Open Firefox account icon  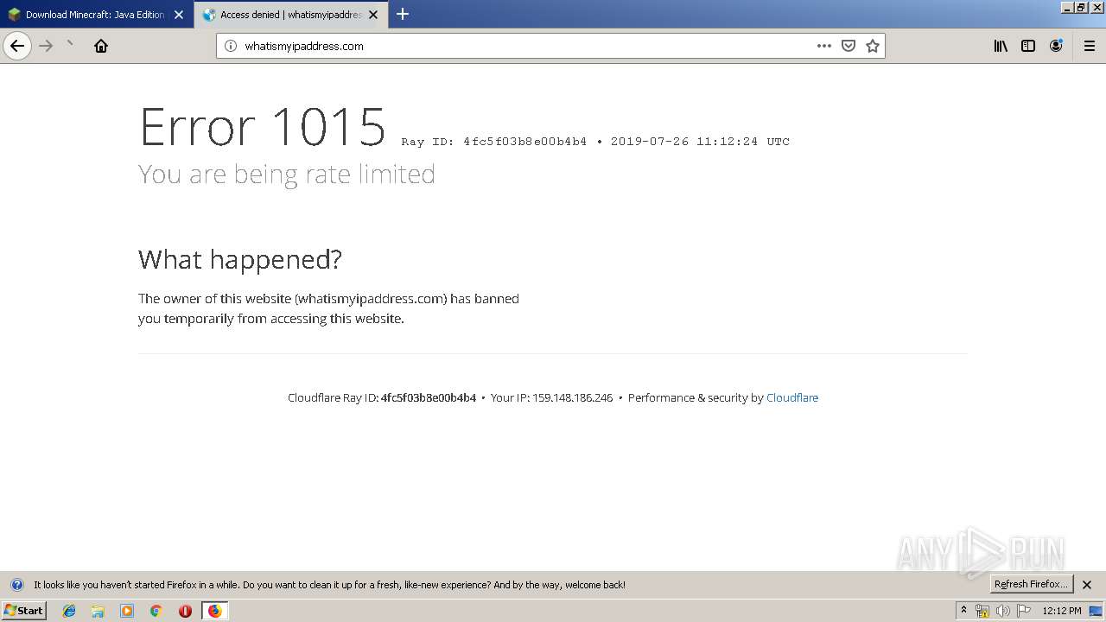[1056, 46]
